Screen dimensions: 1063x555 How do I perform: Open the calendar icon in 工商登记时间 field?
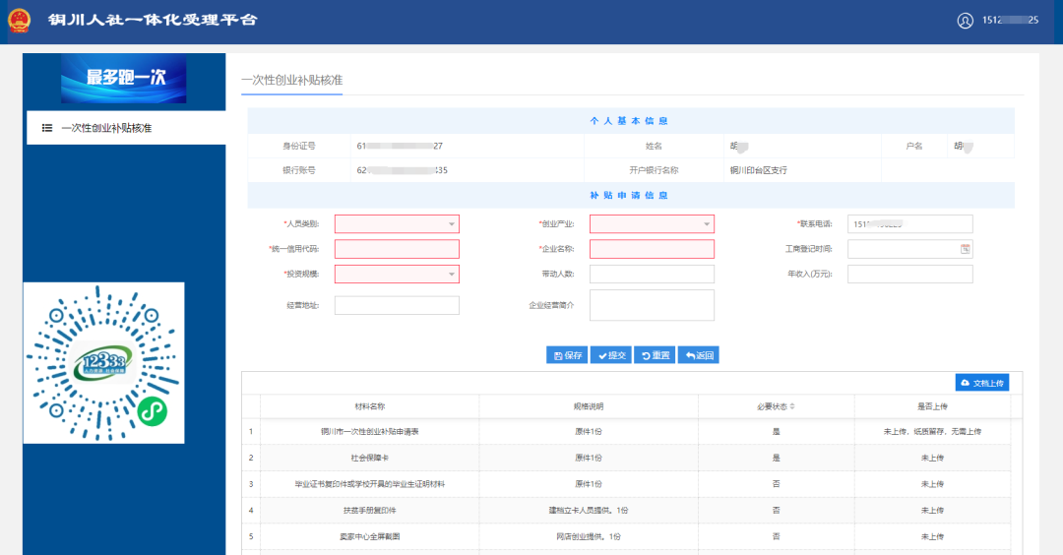click(965, 249)
